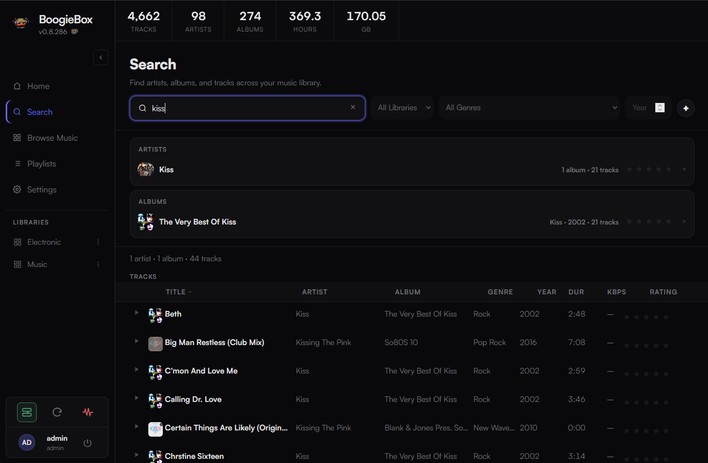
Task: Open the All Genres dropdown
Action: click(x=530, y=108)
